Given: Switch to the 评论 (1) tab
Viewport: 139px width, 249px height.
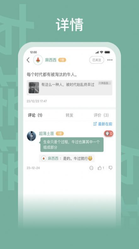Looking at the screenshot, I should (35, 115).
